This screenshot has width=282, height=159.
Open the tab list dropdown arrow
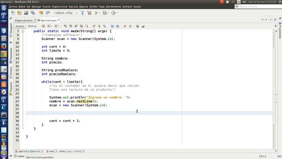pyautogui.click(x=271, y=19)
